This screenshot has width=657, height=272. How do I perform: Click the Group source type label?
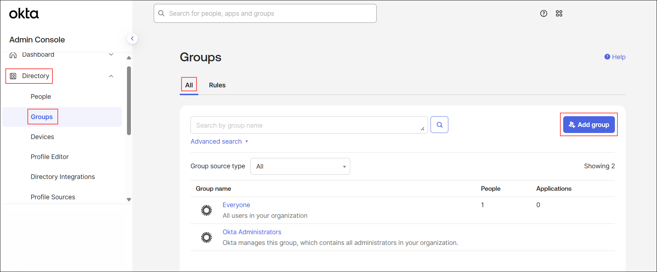tap(218, 166)
